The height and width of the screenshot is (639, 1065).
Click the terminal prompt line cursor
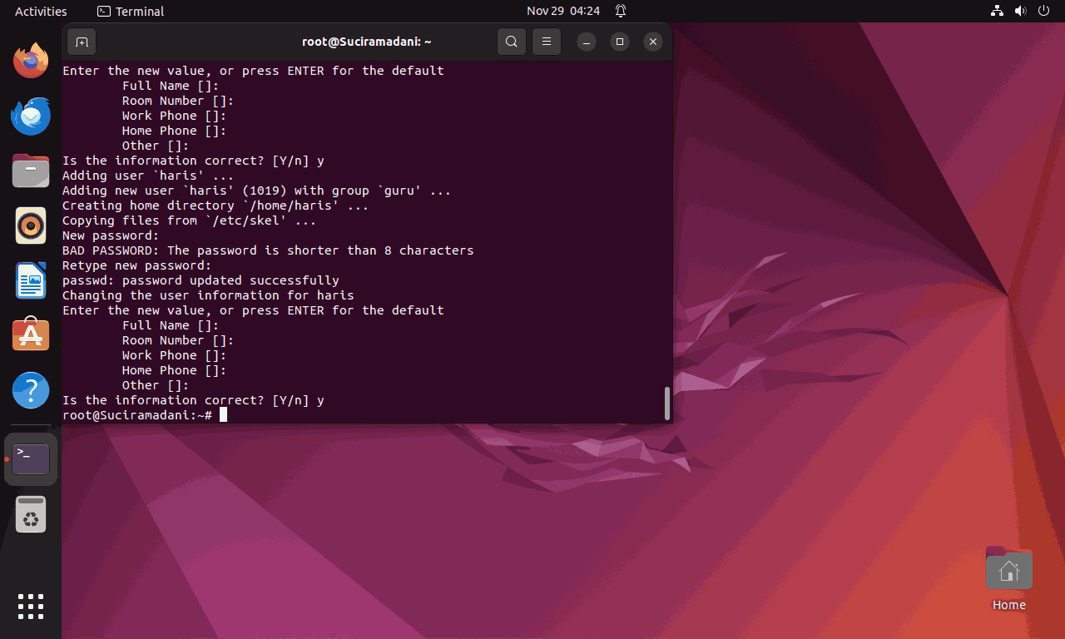(x=223, y=414)
